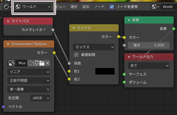Click the サーフェス input socket
Viewport: 177px width, 115px height.
click(x=124, y=74)
